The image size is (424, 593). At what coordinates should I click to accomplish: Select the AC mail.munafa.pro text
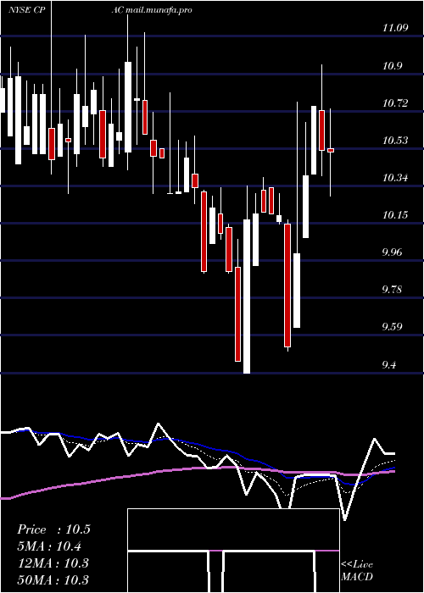point(152,10)
